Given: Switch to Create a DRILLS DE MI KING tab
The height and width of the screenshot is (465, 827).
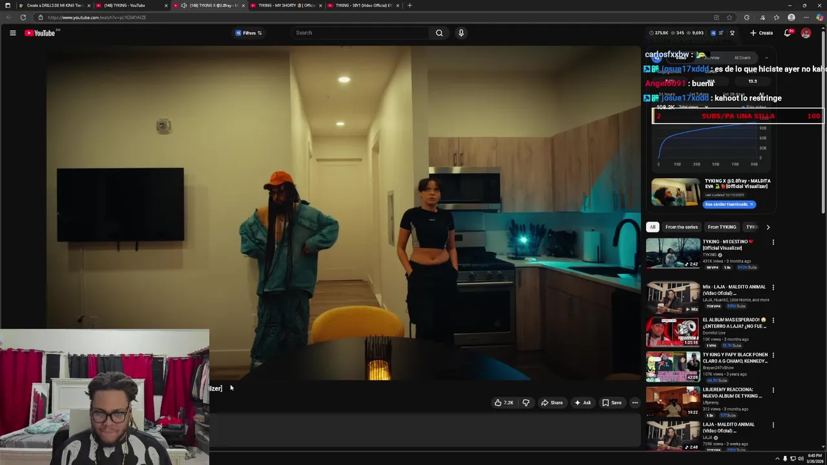Looking at the screenshot, I should [x=55, y=5].
